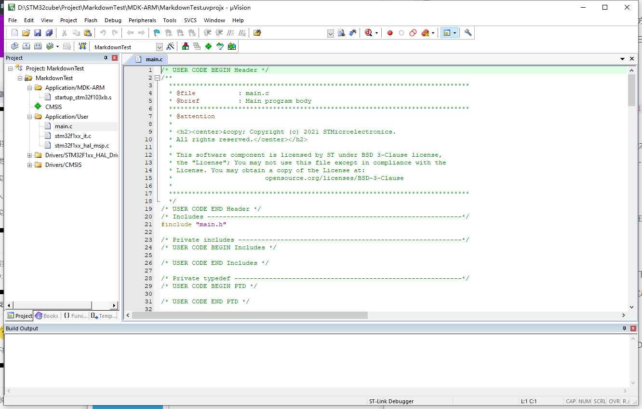
Task: Insert a breakpoint with red dot icon
Action: (390, 33)
